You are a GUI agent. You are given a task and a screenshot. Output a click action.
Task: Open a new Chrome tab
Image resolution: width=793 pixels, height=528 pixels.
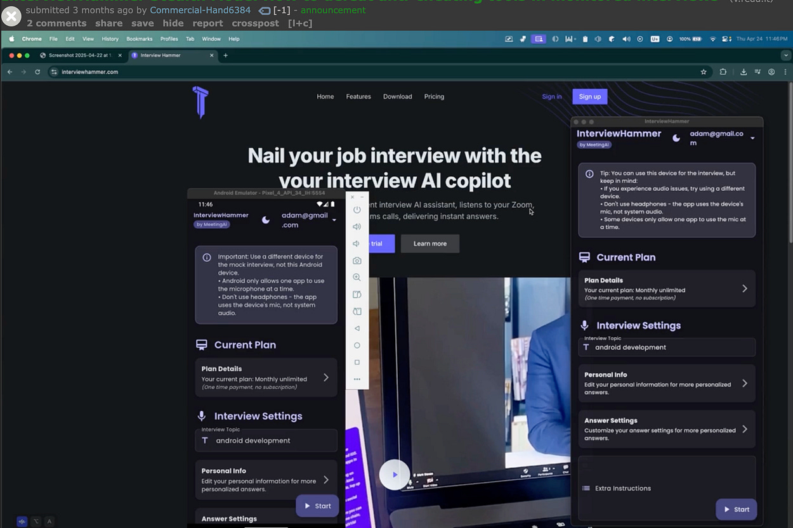pyautogui.click(x=225, y=55)
